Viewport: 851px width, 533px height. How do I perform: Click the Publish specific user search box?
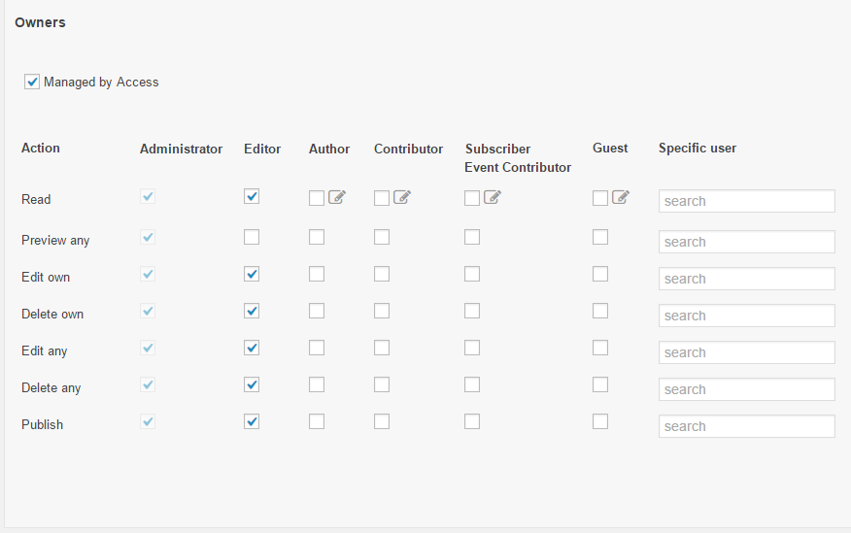(x=747, y=426)
